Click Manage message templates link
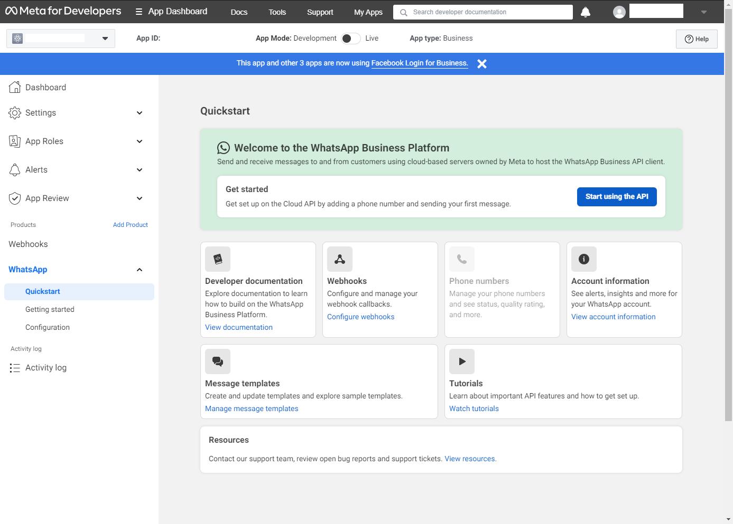733x524 pixels. click(x=252, y=409)
